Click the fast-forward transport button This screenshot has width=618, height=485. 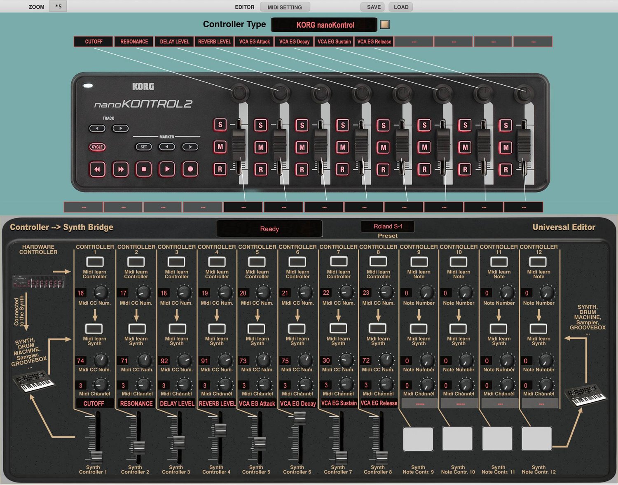(x=121, y=169)
